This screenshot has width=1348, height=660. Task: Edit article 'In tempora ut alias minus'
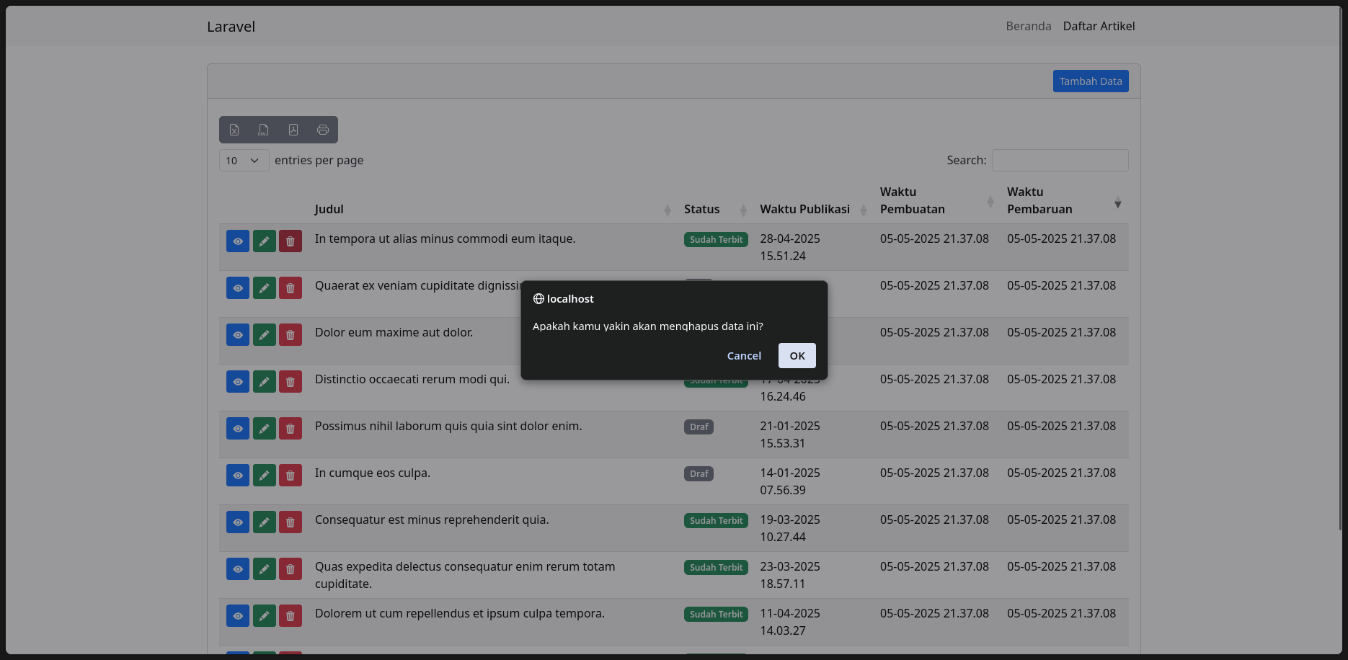[265, 241]
